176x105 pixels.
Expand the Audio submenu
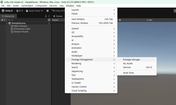pyautogui.click(x=91, y=52)
